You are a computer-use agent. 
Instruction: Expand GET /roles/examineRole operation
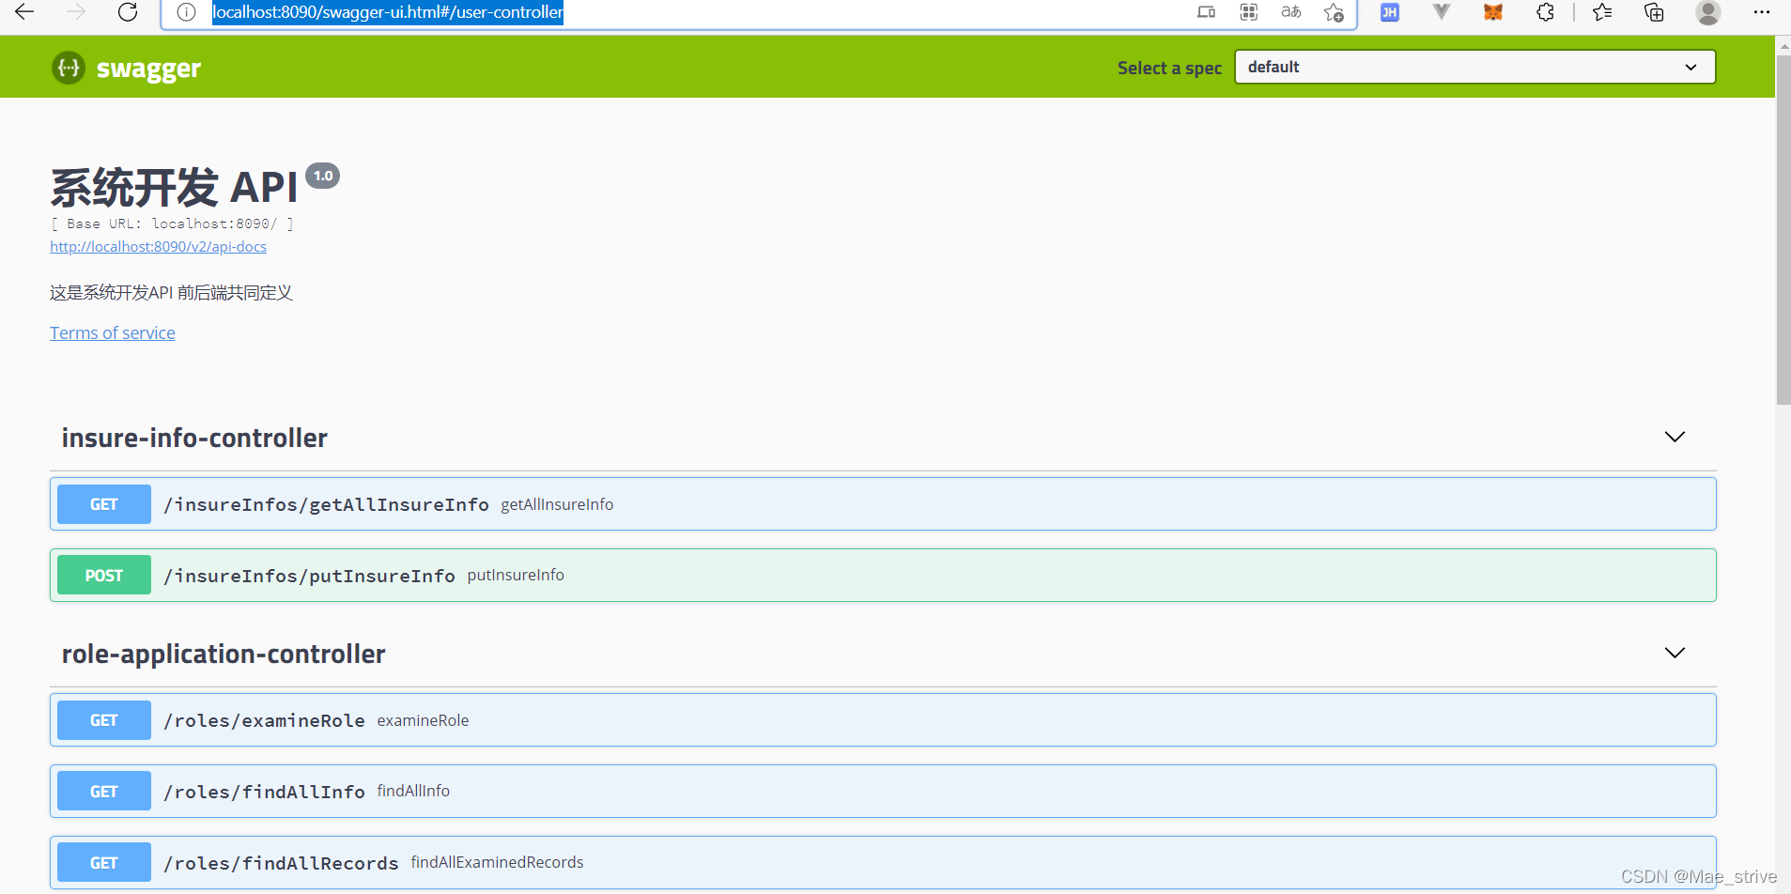(x=883, y=720)
